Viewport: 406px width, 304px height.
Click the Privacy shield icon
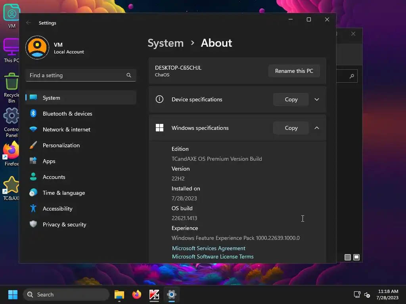click(x=33, y=224)
